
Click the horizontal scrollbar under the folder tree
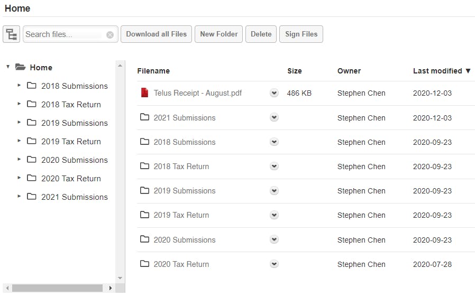[x=57, y=288]
